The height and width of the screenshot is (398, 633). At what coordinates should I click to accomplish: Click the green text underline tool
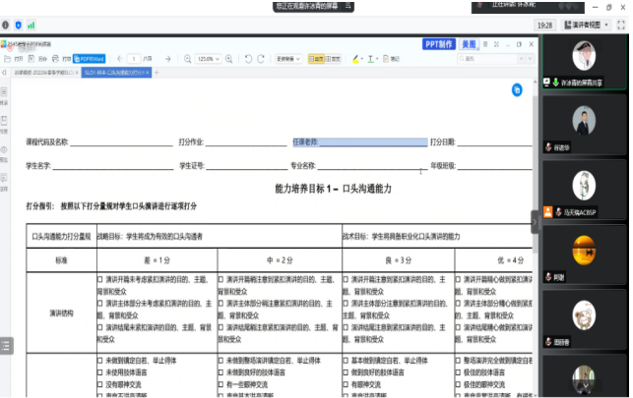370,59
